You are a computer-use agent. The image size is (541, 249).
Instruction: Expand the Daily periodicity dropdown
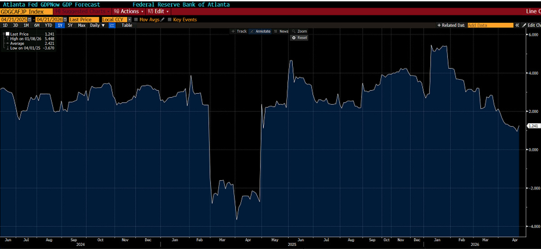point(97,26)
